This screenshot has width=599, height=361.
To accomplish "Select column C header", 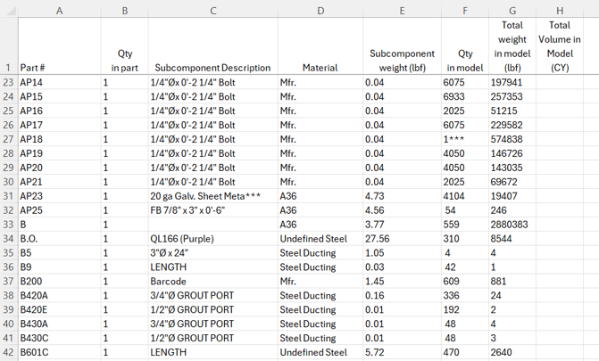I will pyautogui.click(x=213, y=11).
